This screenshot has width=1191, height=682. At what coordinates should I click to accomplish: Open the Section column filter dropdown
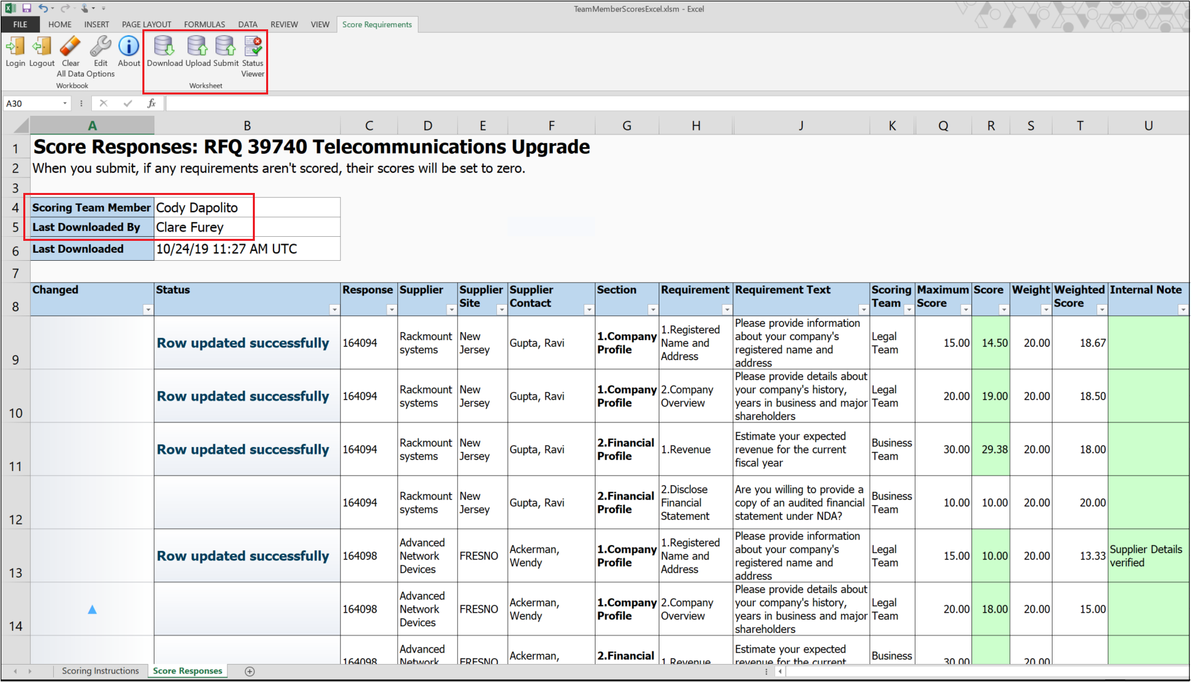point(653,309)
